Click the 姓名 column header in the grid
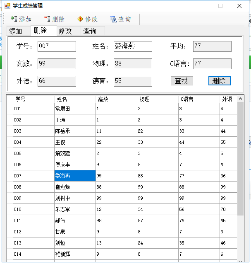The height and width of the screenshot is (264, 251). 75,99
